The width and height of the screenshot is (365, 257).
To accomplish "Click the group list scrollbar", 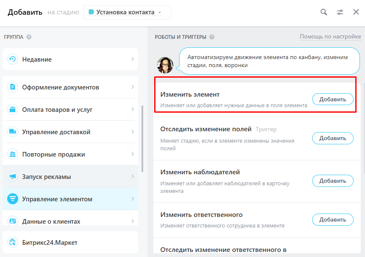I will coord(142,139).
